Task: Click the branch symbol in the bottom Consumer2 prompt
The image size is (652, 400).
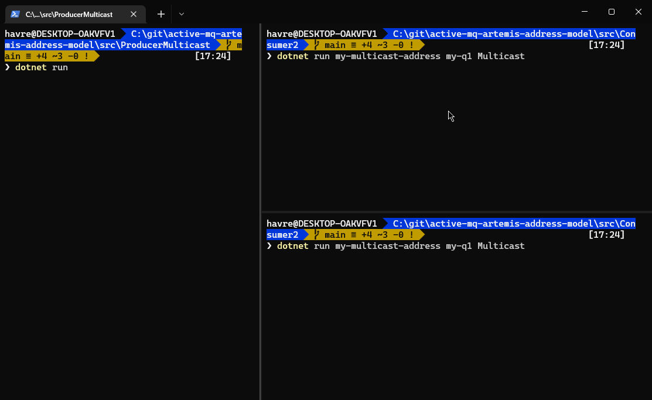Action: pos(316,234)
